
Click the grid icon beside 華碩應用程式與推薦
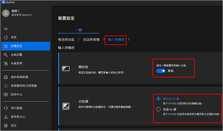click(6, 86)
